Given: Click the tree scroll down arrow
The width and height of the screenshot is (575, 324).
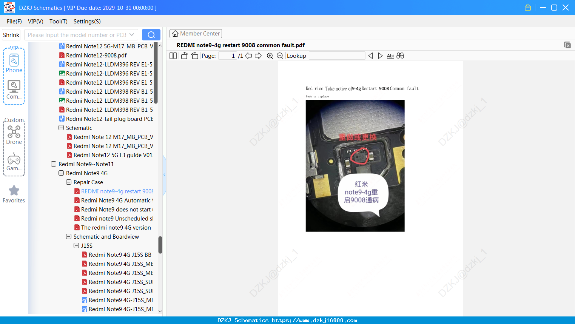Looking at the screenshot, I should (x=160, y=312).
